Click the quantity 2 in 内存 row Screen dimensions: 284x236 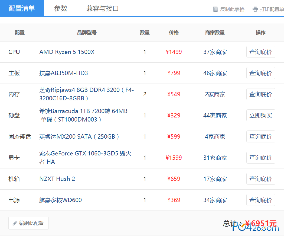145,94
